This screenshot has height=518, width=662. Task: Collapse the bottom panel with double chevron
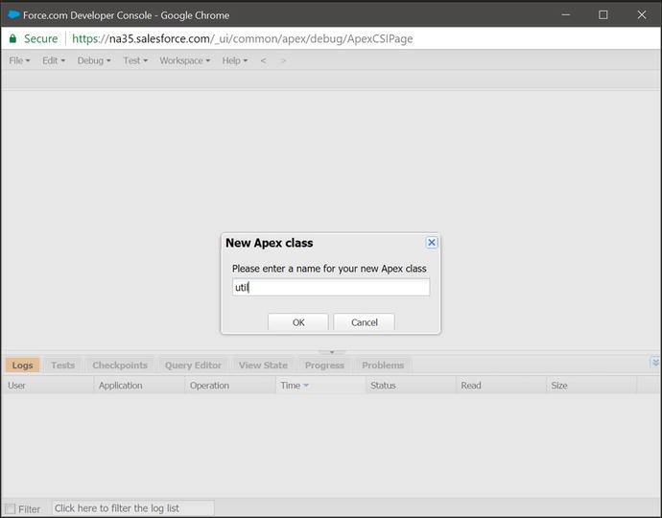click(x=655, y=363)
